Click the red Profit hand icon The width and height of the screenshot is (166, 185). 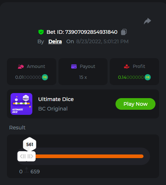point(127,67)
